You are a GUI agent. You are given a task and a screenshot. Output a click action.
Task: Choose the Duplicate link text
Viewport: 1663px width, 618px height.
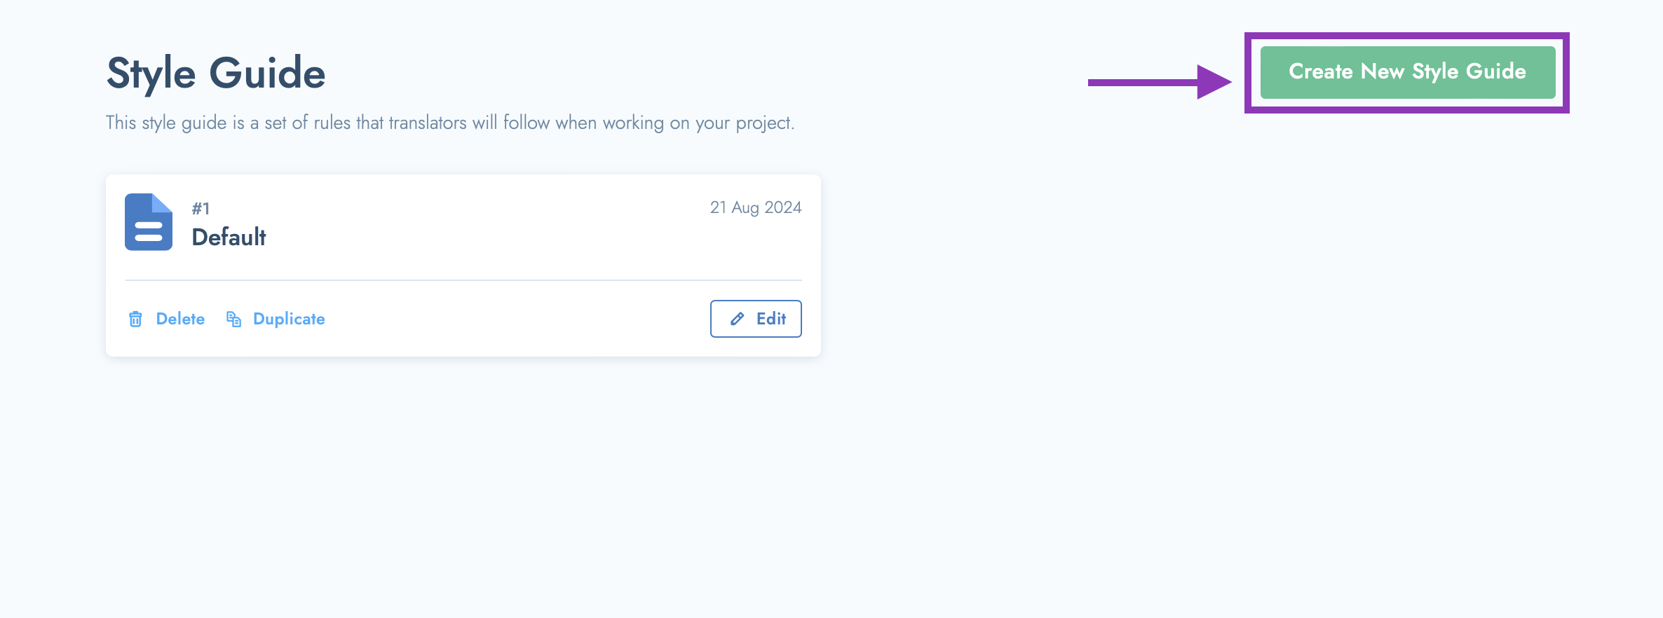tap(289, 320)
